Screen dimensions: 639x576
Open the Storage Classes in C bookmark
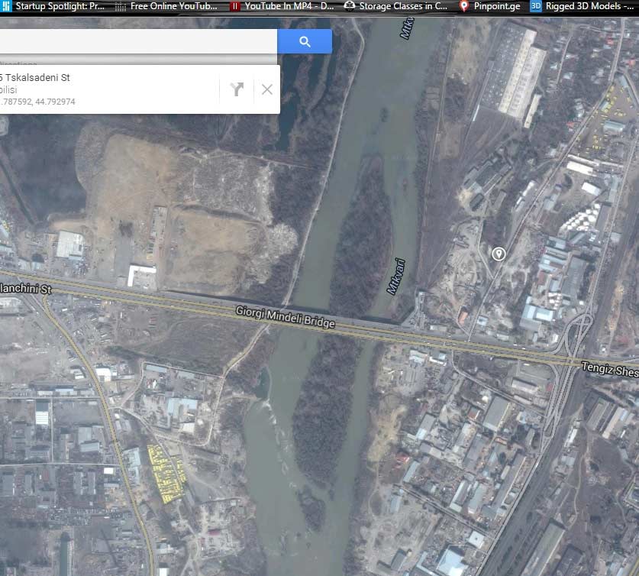pos(395,6)
